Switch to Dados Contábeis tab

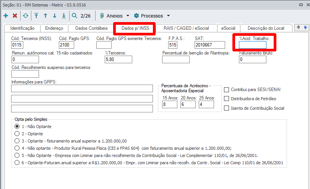tap(91, 28)
